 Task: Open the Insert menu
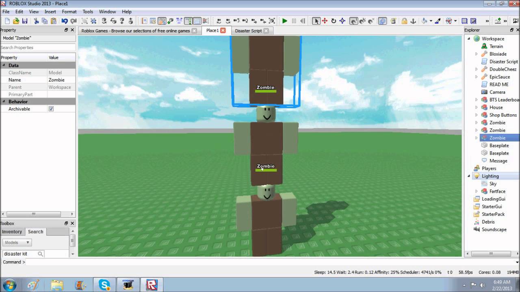point(50,12)
